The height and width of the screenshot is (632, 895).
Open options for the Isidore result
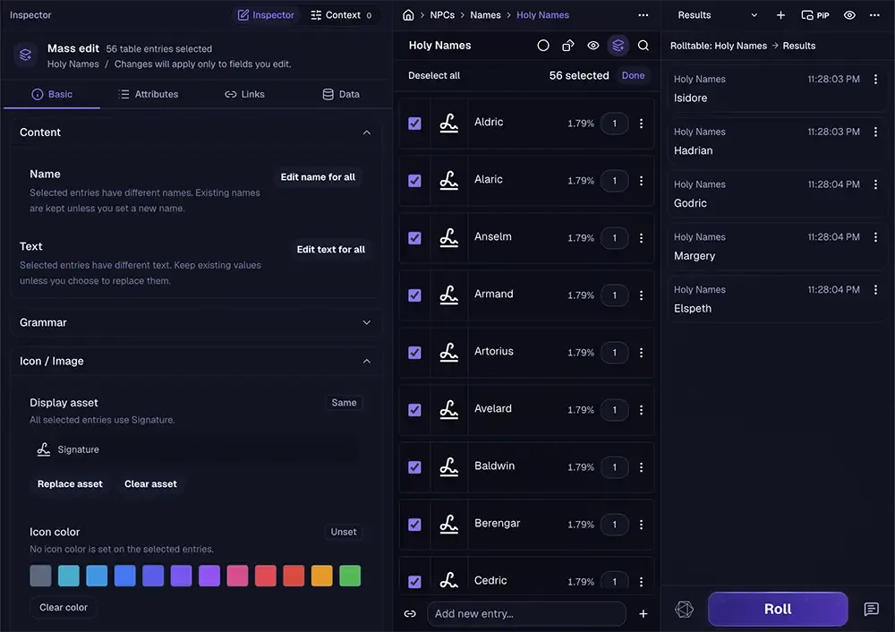875,80
